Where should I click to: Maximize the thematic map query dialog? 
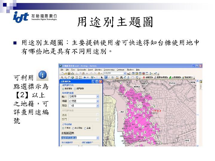[x=97, y=82]
